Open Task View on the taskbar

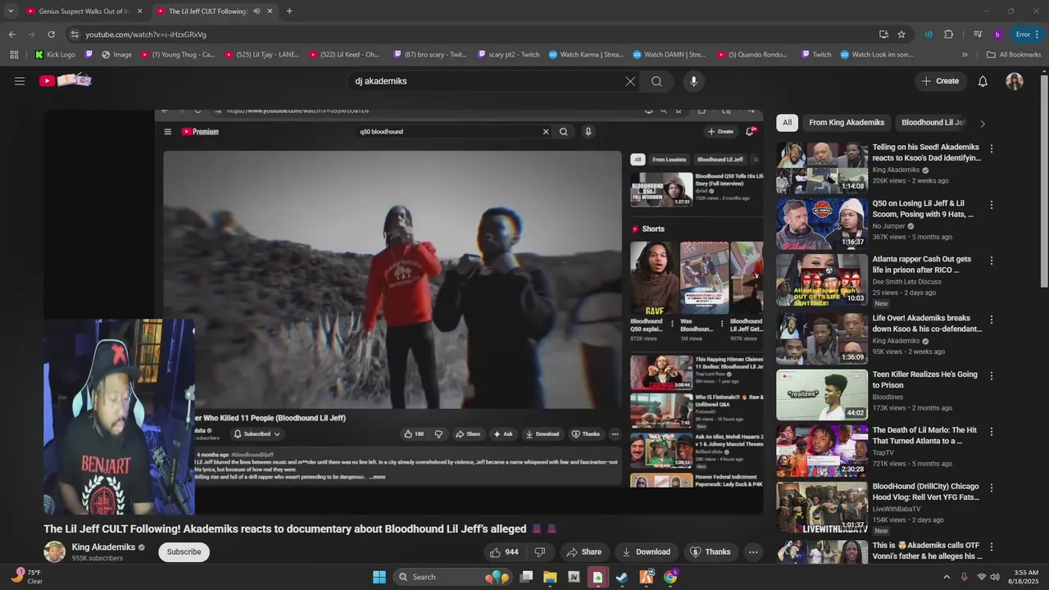pos(527,577)
